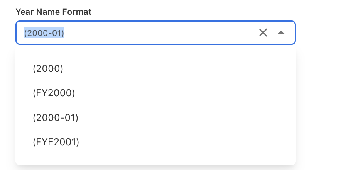Close the options list using the caret
Screen dimensions: 361x170
pos(281,33)
